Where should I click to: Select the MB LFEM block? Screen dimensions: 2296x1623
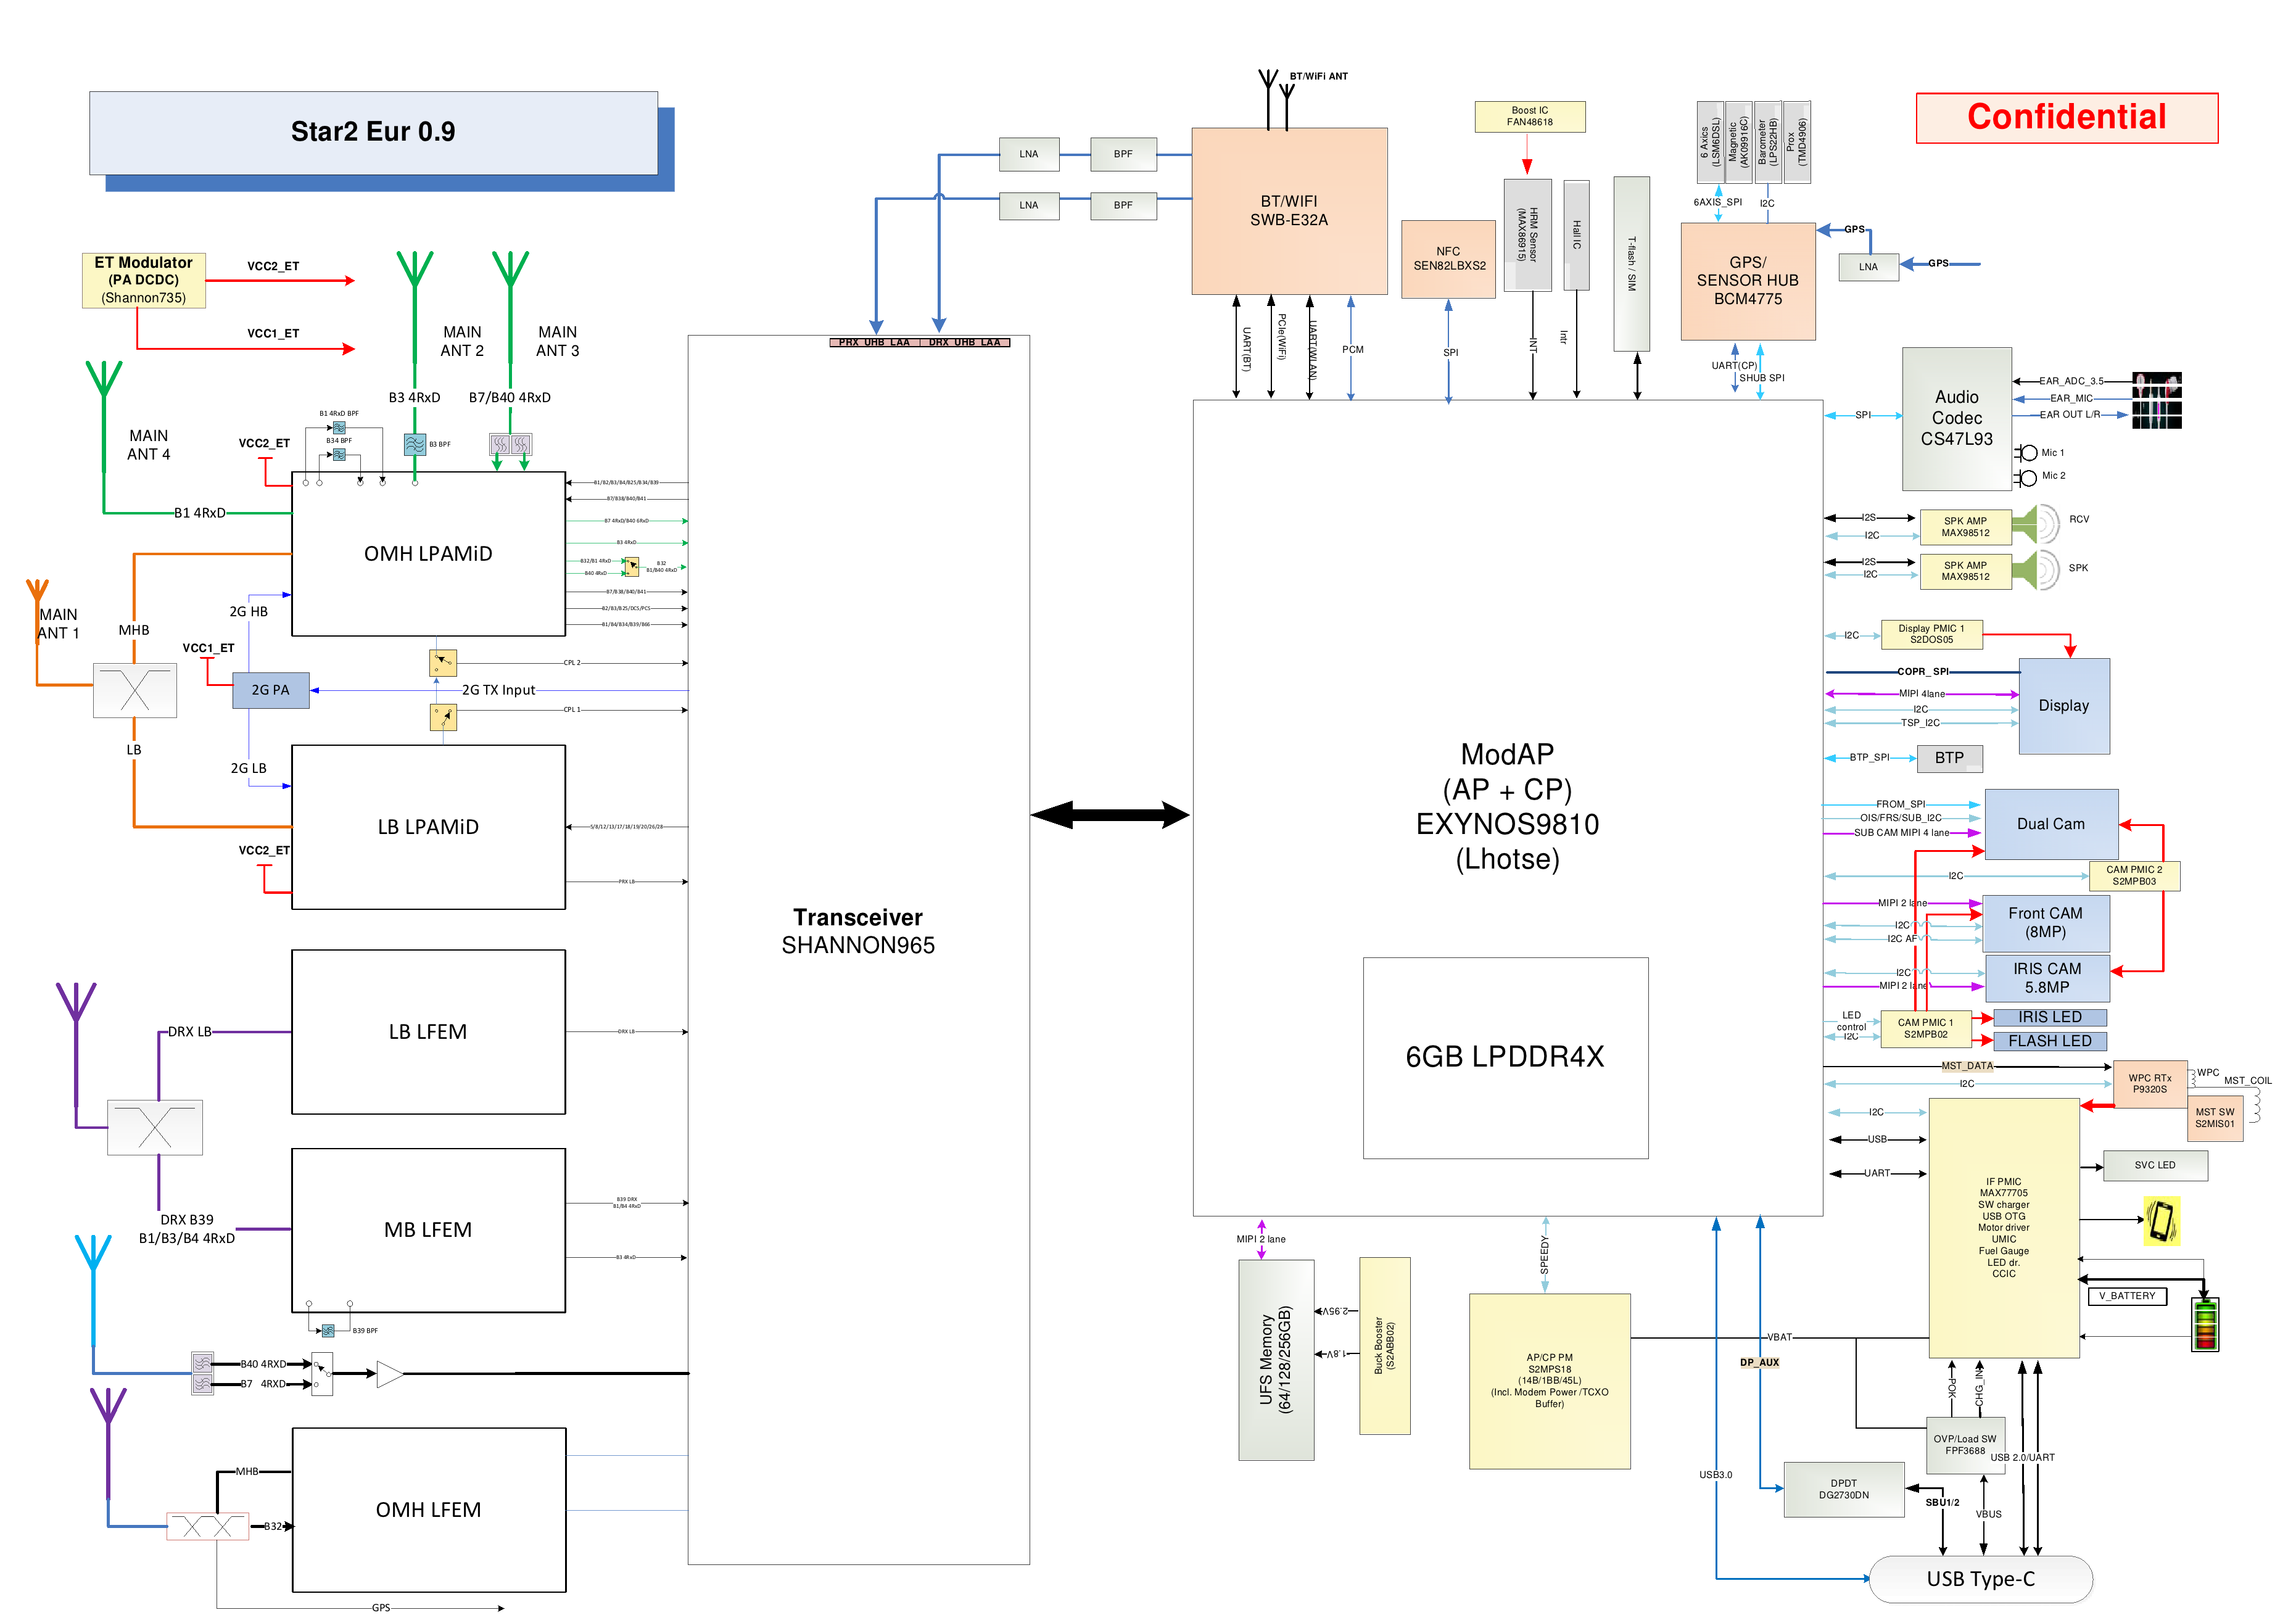click(428, 1230)
